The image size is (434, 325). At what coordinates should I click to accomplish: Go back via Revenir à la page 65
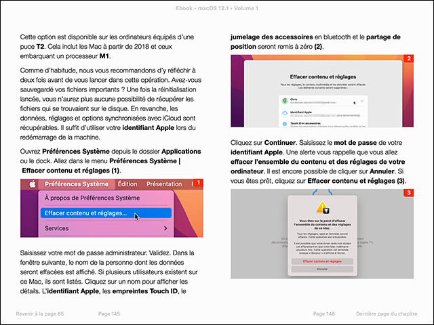39,314
